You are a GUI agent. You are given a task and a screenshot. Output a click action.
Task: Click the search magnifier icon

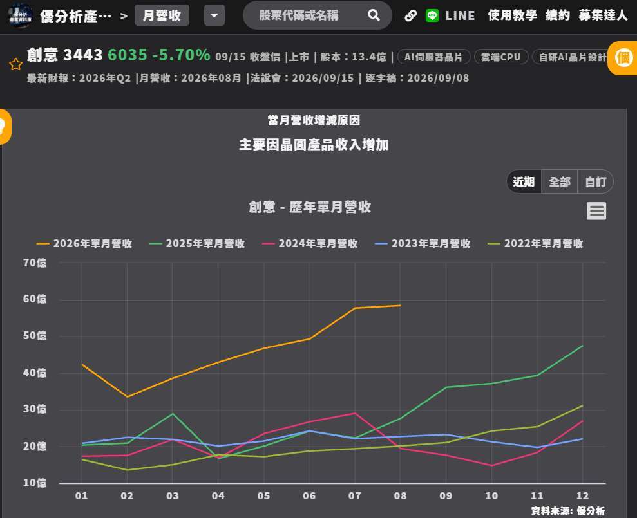(x=374, y=15)
